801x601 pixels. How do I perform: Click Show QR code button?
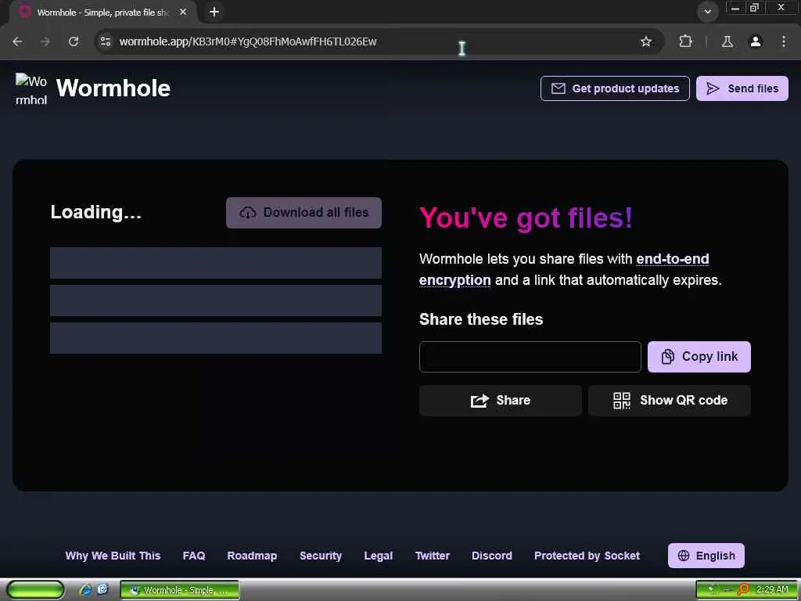(x=670, y=401)
